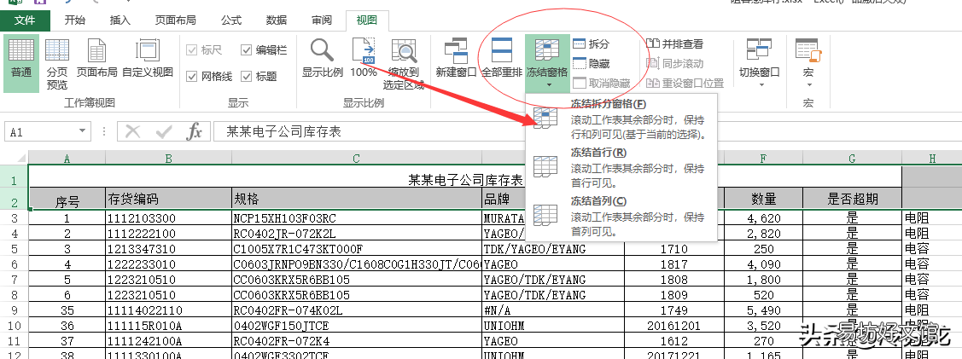Open the 页面布局 view icon
Screen dimensions: 962x359
96,59
